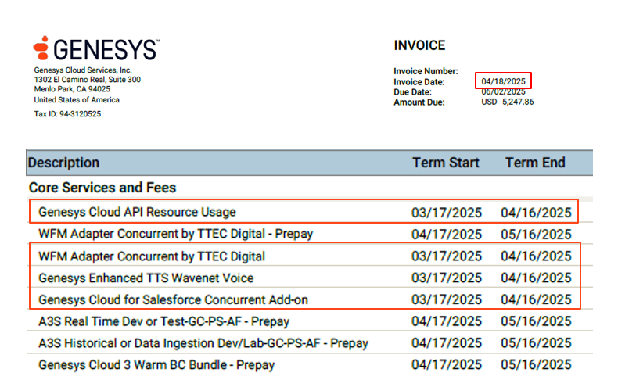Click Genesys Enhanced TTS Wavenet Voice item
Viewport: 618px width, 387px height.
[146, 278]
